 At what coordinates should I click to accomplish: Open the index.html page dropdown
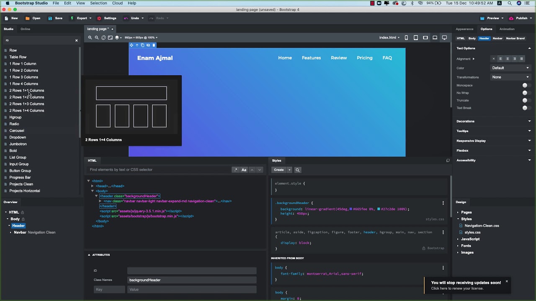(x=389, y=38)
